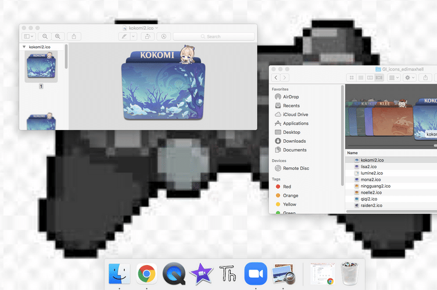Screen dimensions: 437x290
Task: Click the Rotate icon in Preview toolbar
Action: pyautogui.click(x=147, y=36)
